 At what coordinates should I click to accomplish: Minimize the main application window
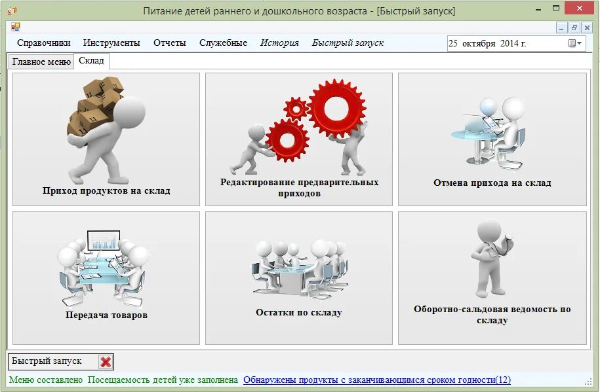pos(538,9)
